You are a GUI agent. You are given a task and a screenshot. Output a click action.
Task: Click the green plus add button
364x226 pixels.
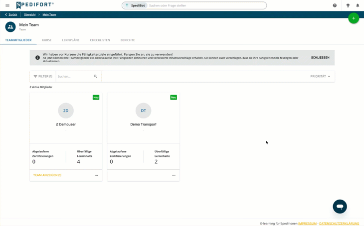pos(354,18)
